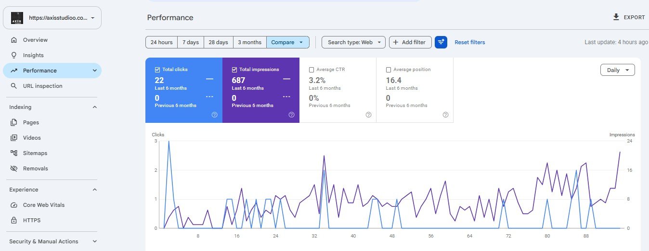The image size is (649, 251).
Task: Click the blue filter sparkle icon button
Action: click(441, 42)
